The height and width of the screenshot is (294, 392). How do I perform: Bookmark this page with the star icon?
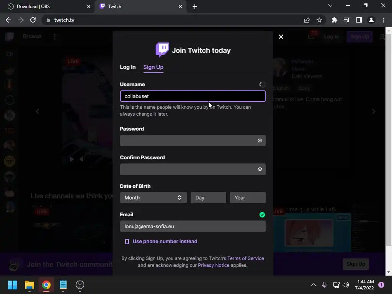319,20
